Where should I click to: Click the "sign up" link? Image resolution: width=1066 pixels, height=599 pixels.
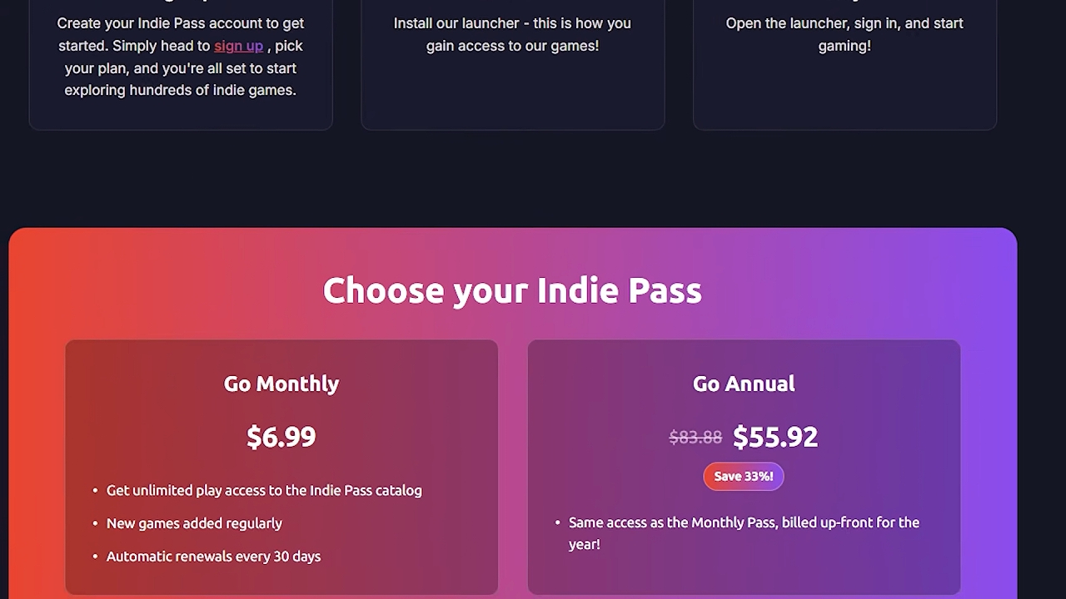(x=238, y=46)
